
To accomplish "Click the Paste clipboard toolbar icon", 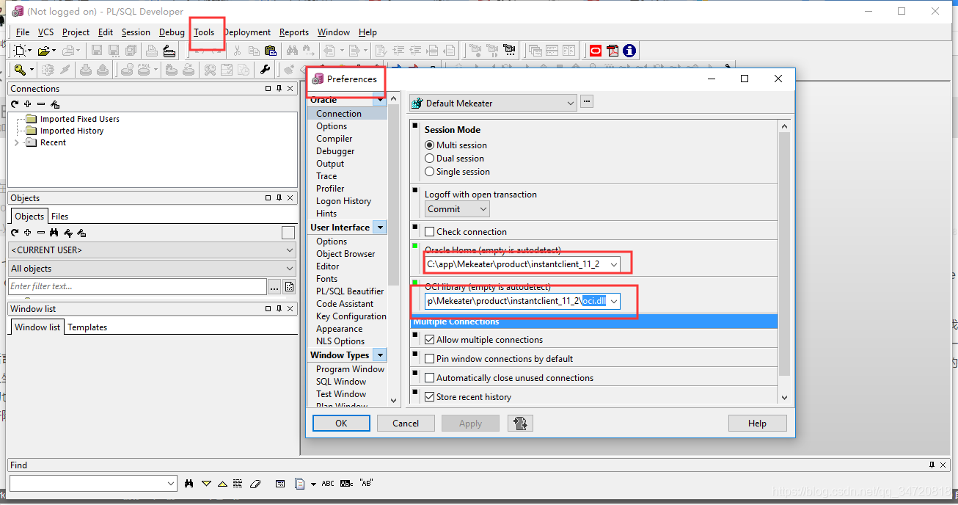I will click(271, 51).
